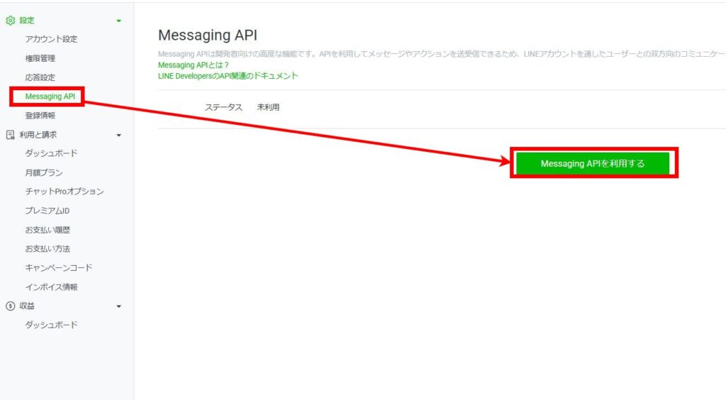
Task: View お支払い履歴 page
Action: [48, 230]
